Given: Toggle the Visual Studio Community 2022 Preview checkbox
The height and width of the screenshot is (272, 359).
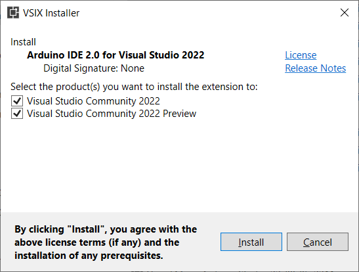Looking at the screenshot, I should 17,114.
